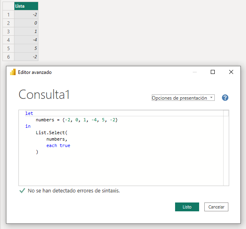Click the green syntax check mark icon
Image resolution: width=246 pixels, height=229 pixels.
click(22, 191)
